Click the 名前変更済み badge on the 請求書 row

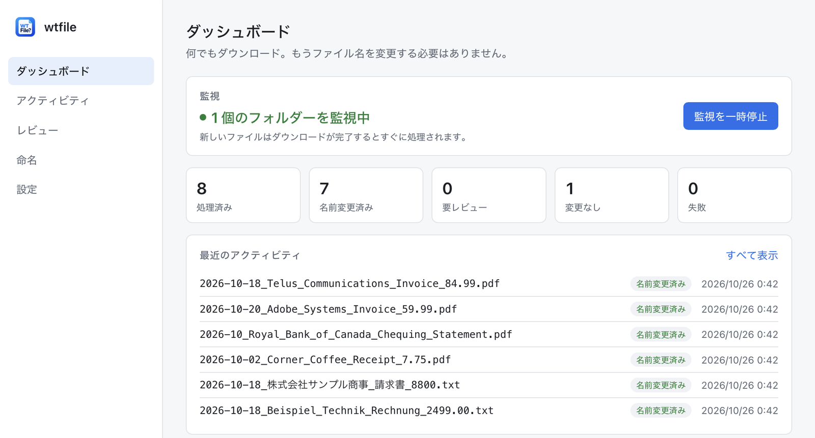point(661,385)
